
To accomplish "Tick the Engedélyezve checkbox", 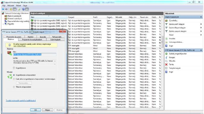I will point(14,68).
